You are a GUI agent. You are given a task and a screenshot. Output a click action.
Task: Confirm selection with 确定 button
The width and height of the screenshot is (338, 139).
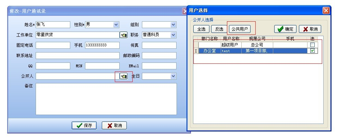click(286, 29)
